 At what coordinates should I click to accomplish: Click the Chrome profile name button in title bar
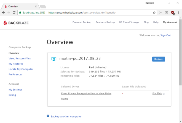150,3
